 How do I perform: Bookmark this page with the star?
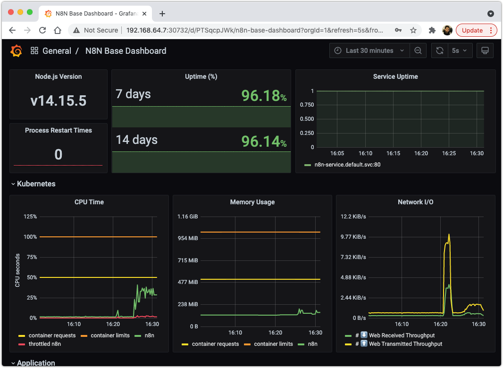[x=413, y=30]
